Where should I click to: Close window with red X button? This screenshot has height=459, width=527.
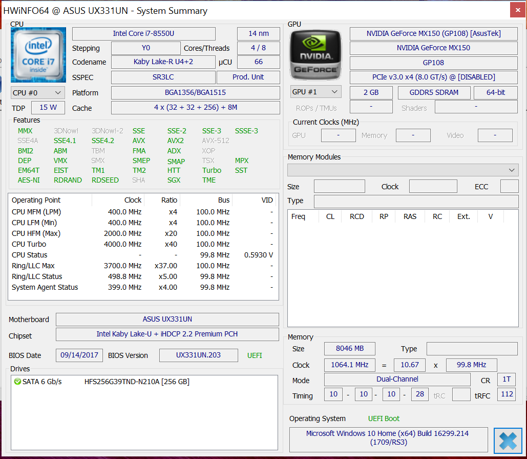518,10
